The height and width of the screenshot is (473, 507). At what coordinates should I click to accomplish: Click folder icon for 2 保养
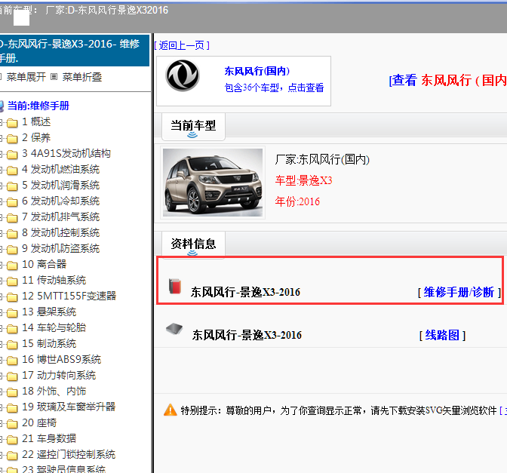12,139
